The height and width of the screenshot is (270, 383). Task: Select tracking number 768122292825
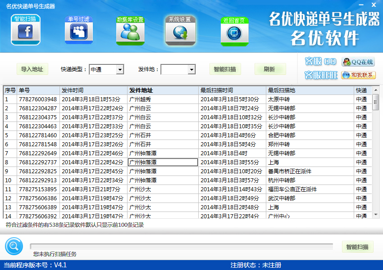(x=38, y=171)
